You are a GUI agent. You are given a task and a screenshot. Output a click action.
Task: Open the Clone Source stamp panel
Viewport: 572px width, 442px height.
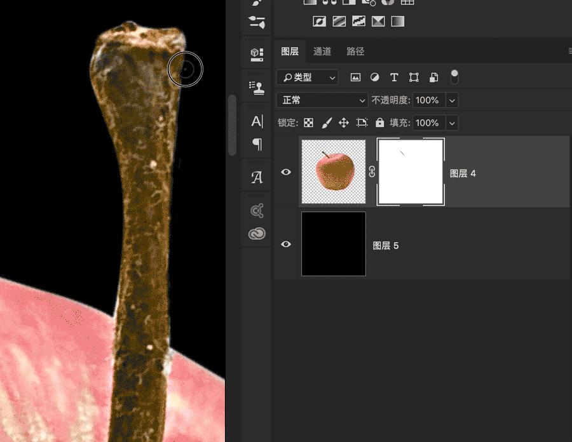point(257,88)
